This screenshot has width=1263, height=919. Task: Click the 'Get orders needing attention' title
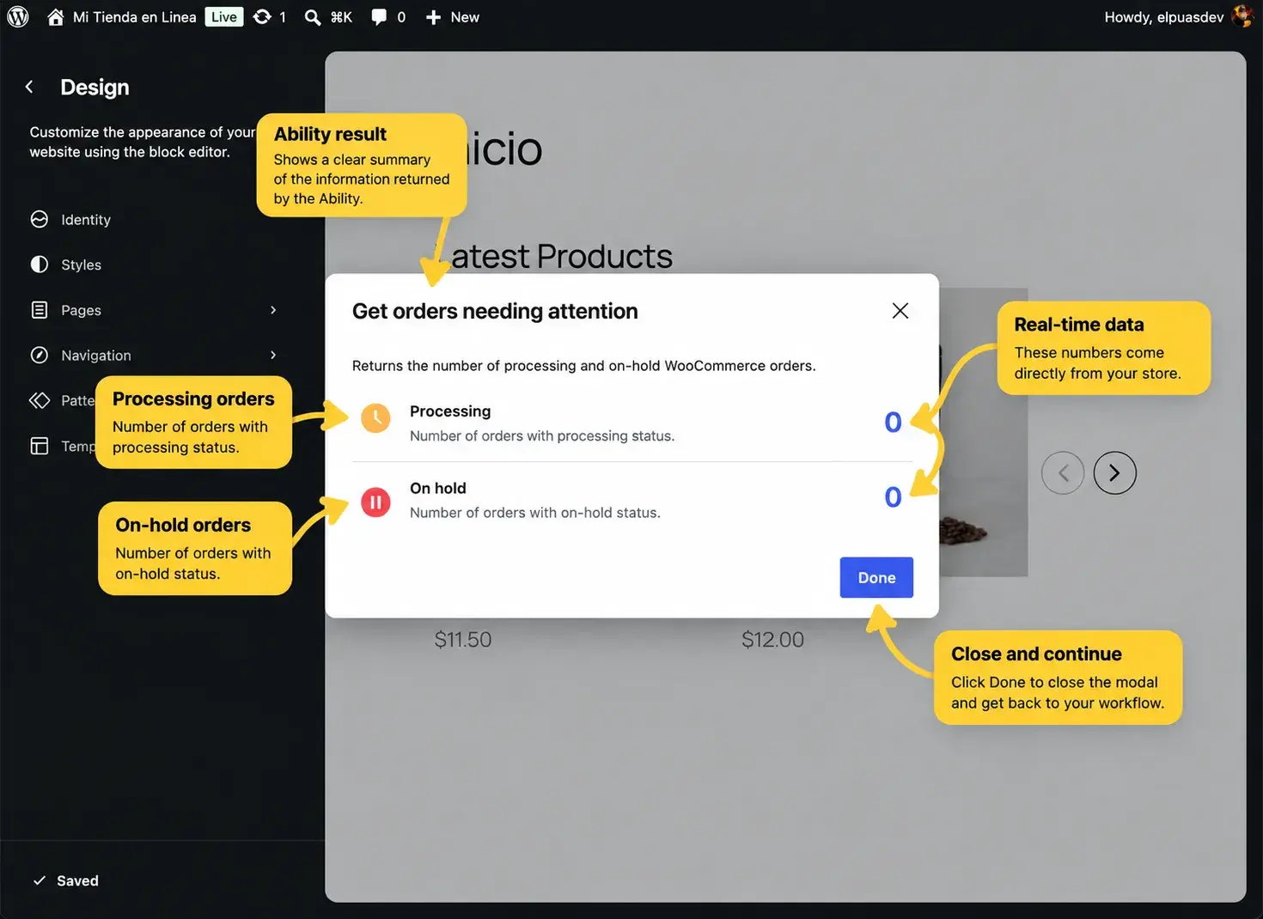click(x=495, y=311)
